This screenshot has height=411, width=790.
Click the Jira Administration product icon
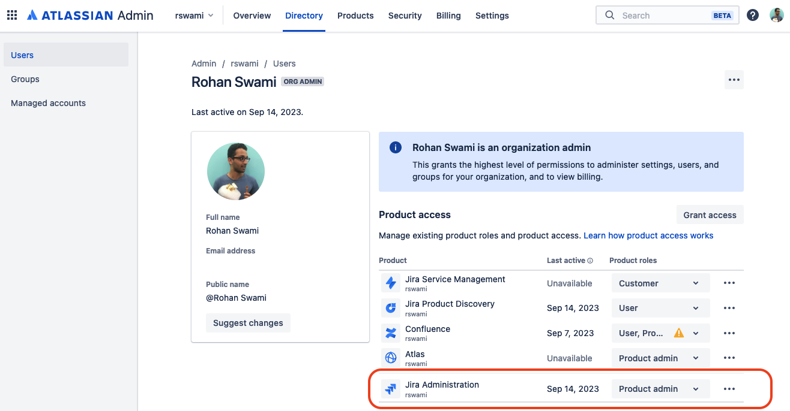(391, 389)
